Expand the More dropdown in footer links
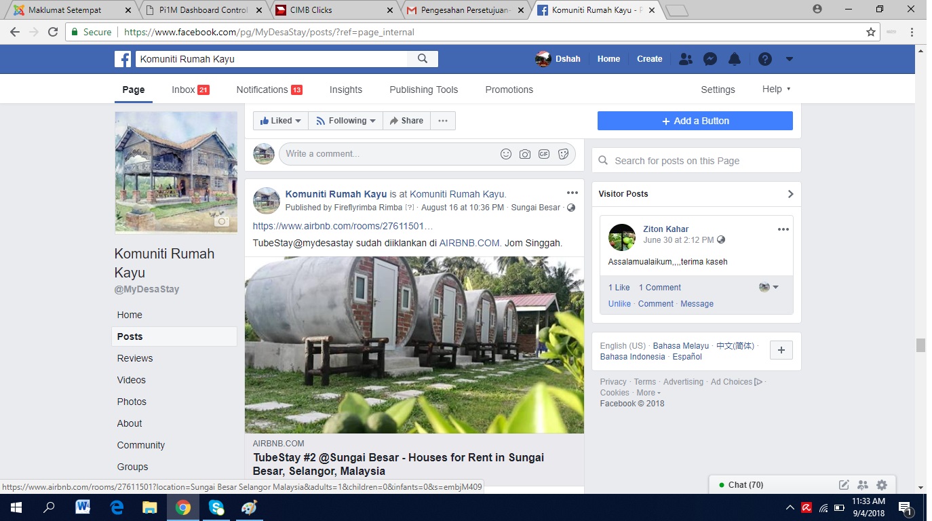 [648, 393]
